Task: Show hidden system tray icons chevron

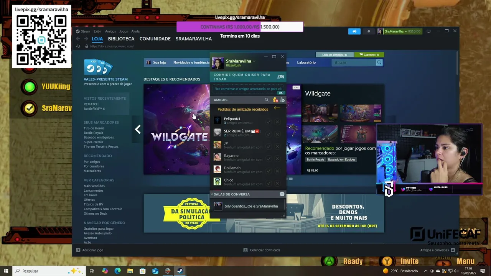Action: (425, 271)
